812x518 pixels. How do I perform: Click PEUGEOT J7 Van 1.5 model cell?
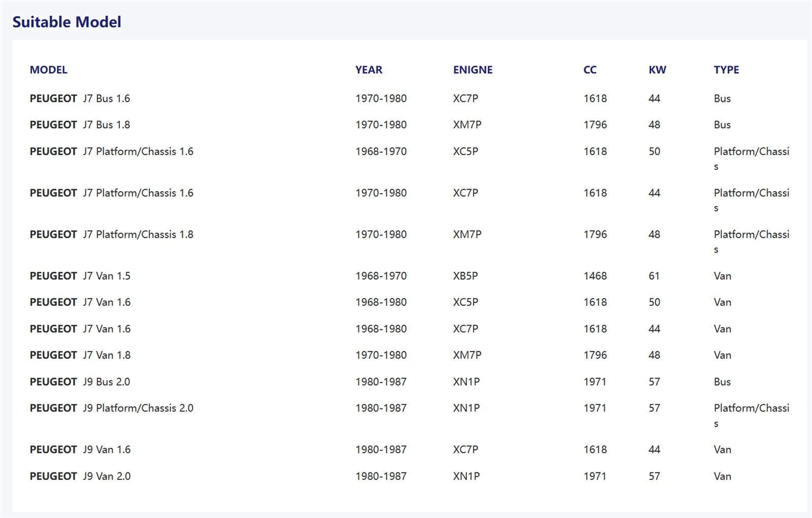coord(80,276)
